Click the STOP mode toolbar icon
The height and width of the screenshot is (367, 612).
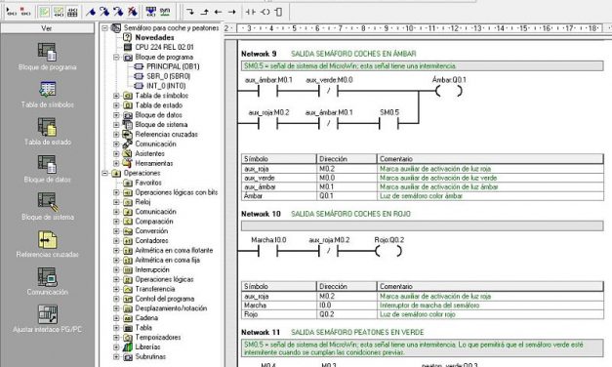[x=25, y=12]
